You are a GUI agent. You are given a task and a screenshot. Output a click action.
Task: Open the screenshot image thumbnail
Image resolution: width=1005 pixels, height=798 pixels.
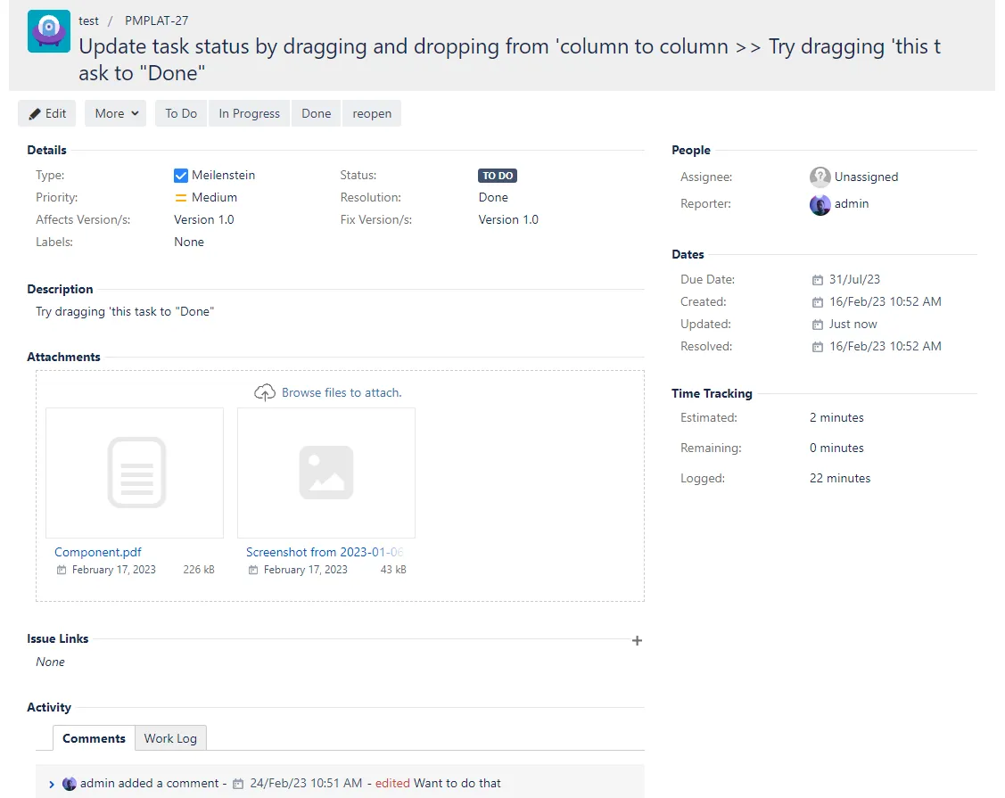tap(326, 473)
